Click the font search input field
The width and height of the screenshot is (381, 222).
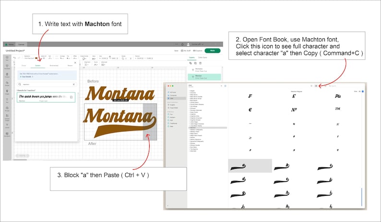[x=47, y=84]
